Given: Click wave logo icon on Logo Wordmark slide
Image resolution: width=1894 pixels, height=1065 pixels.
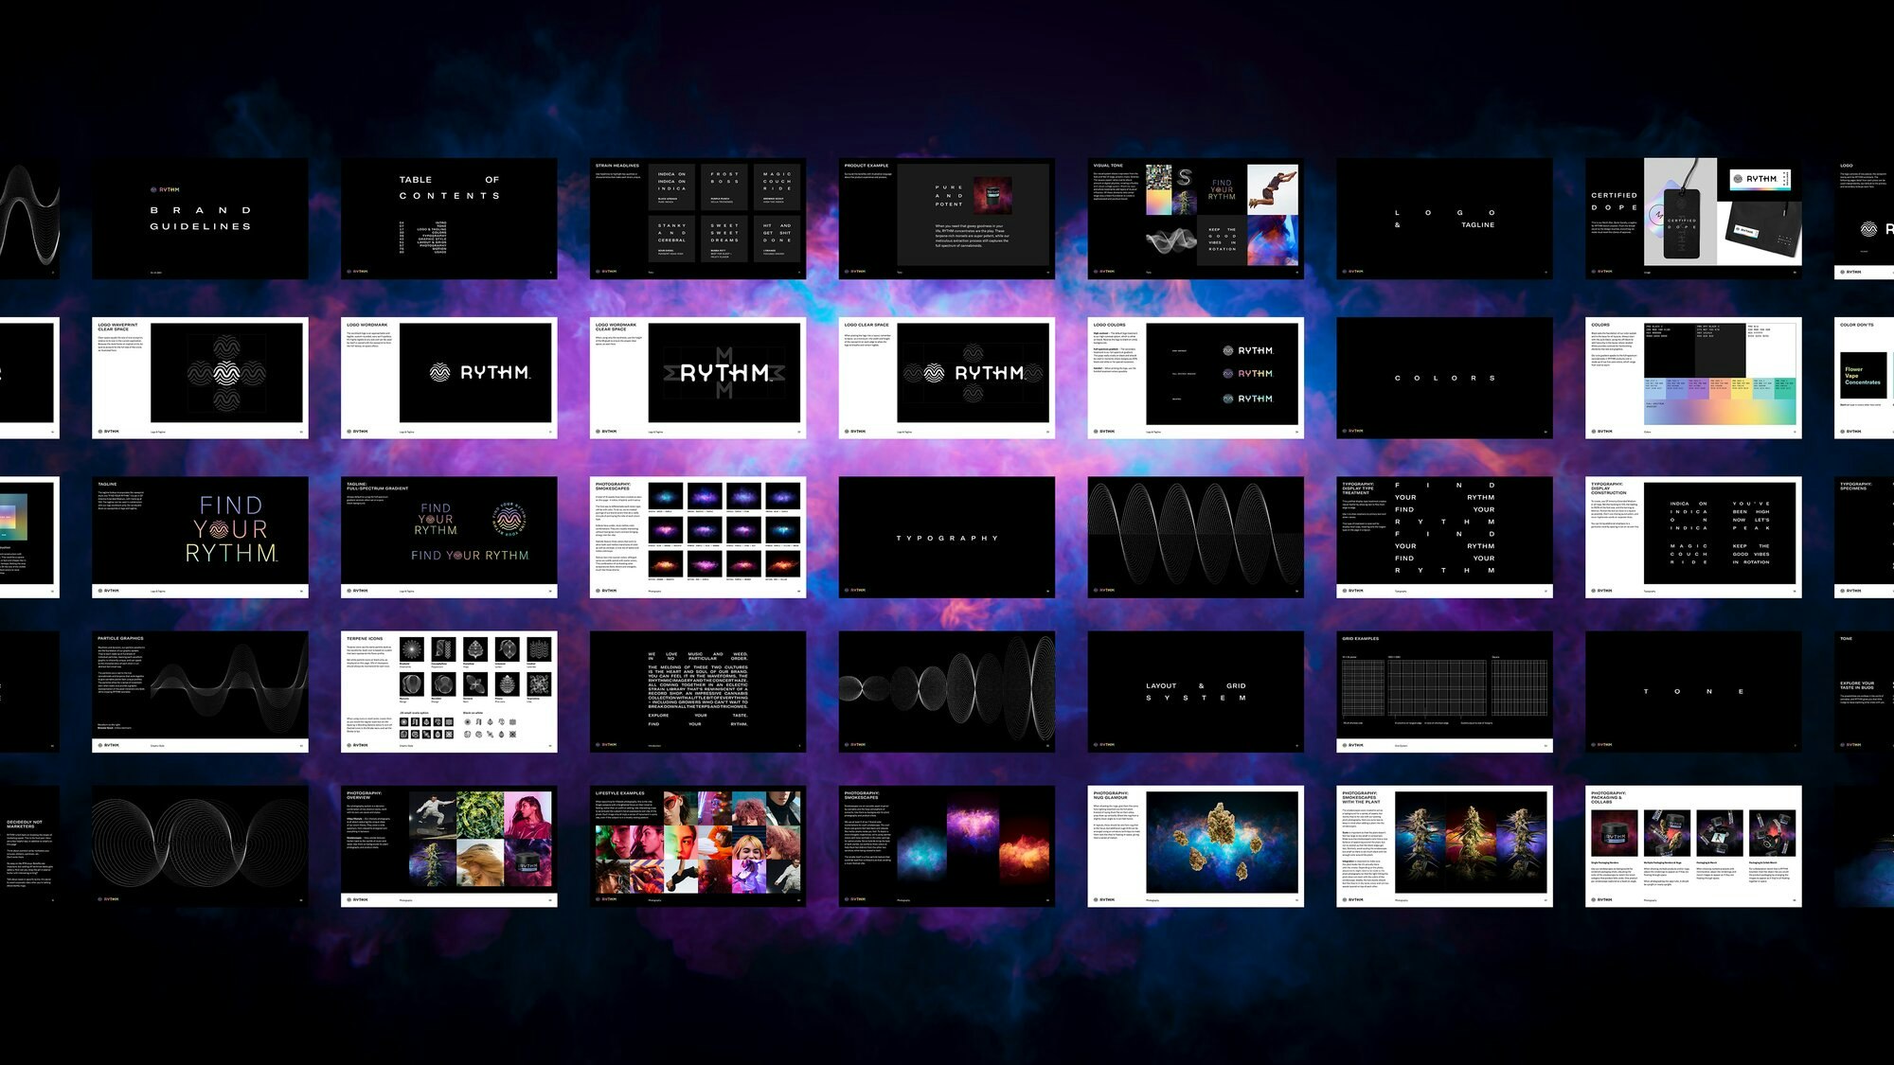Looking at the screenshot, I should click(440, 372).
